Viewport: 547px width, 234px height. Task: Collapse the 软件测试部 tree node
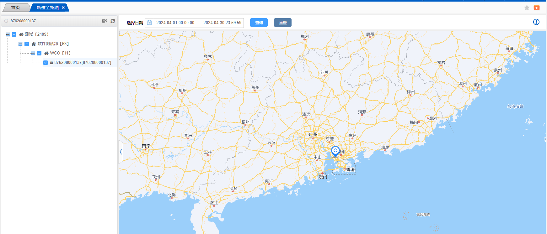tap(20, 44)
